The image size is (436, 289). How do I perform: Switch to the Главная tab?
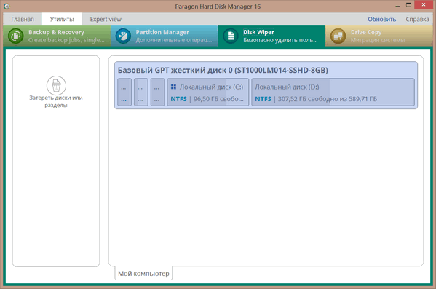point(23,19)
